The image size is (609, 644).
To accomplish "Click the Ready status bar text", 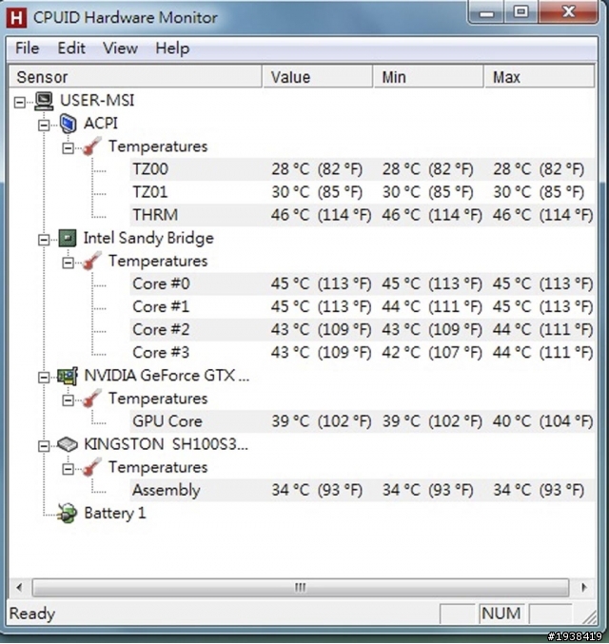I will tap(32, 614).
